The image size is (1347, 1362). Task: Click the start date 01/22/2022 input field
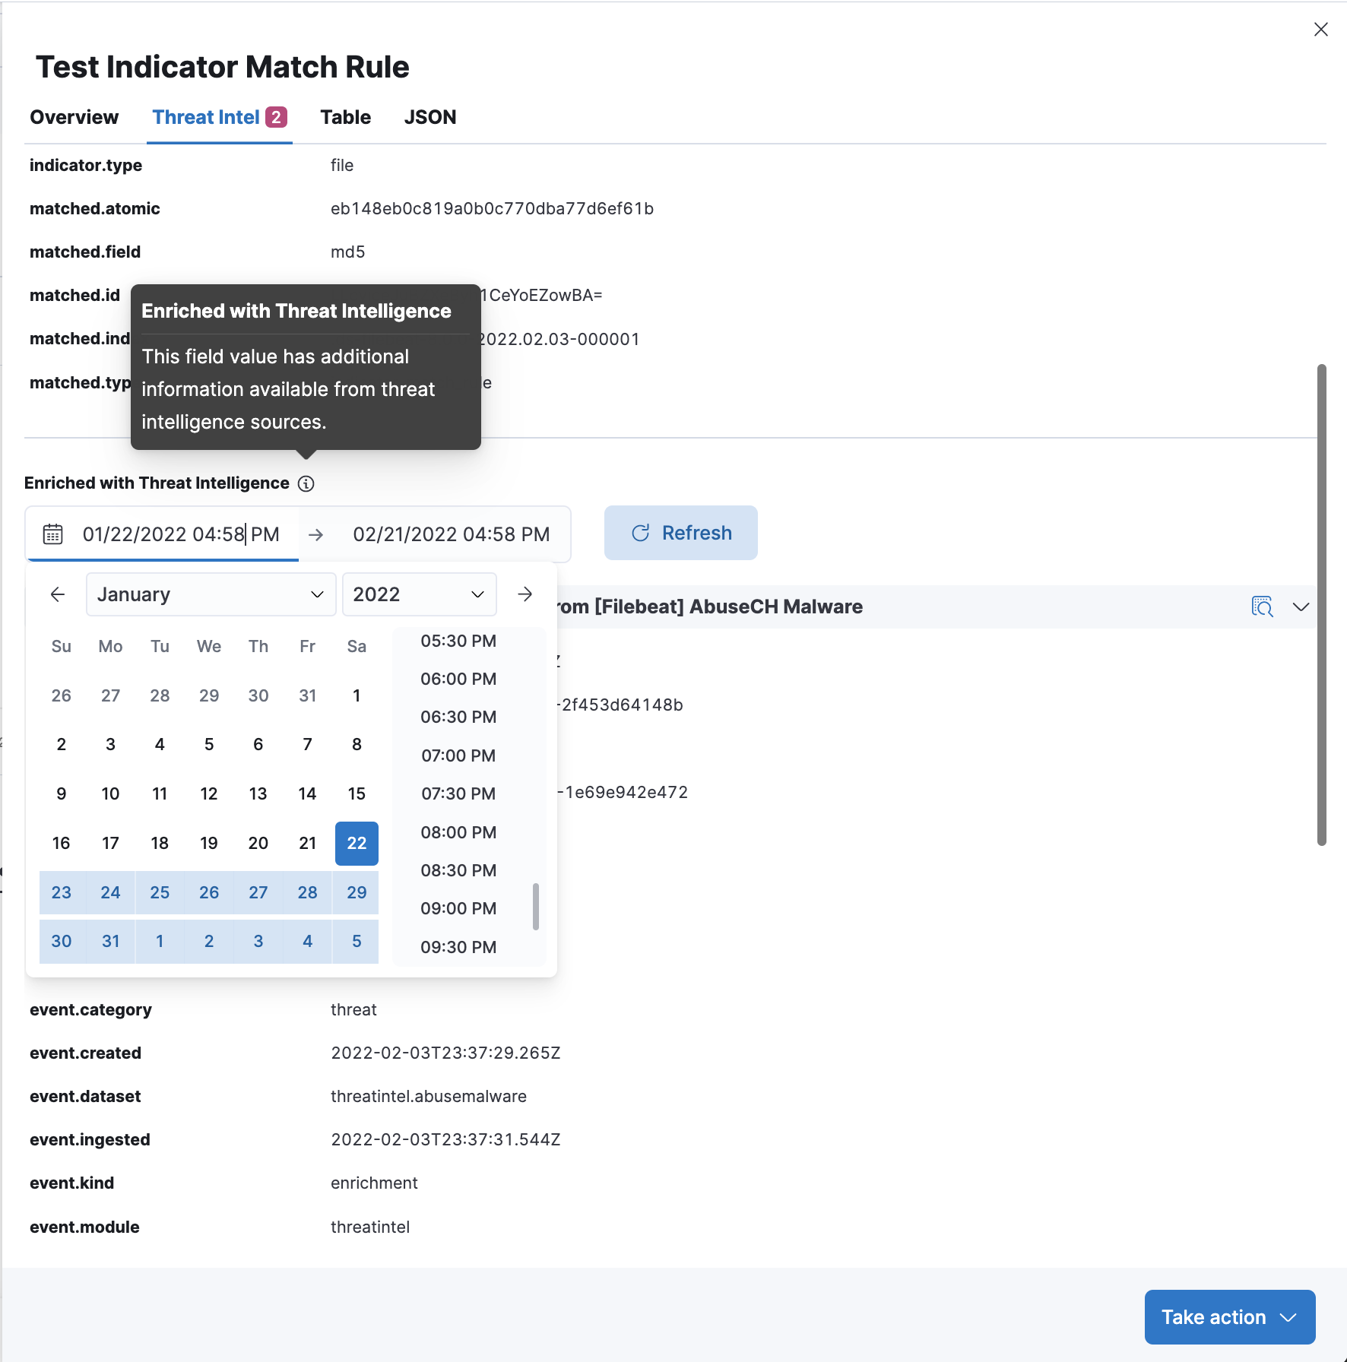pyautogui.click(x=181, y=534)
